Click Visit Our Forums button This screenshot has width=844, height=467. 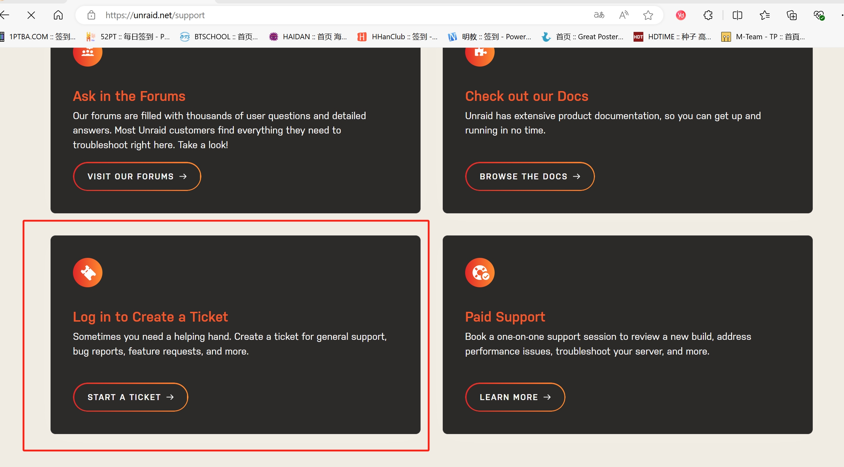[137, 177]
